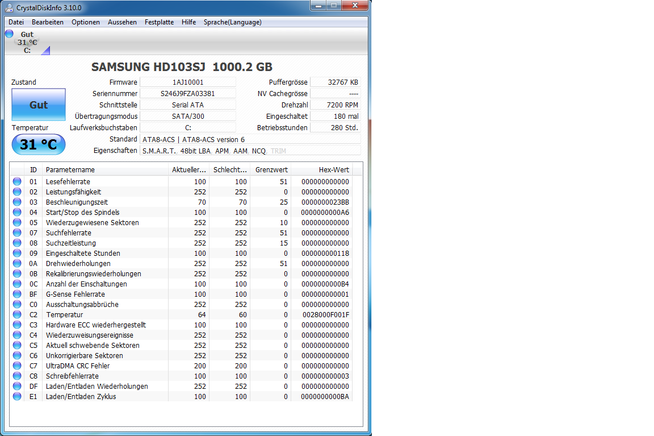
Task: Click the blue disk status orb above drive C:
Action: (9, 34)
